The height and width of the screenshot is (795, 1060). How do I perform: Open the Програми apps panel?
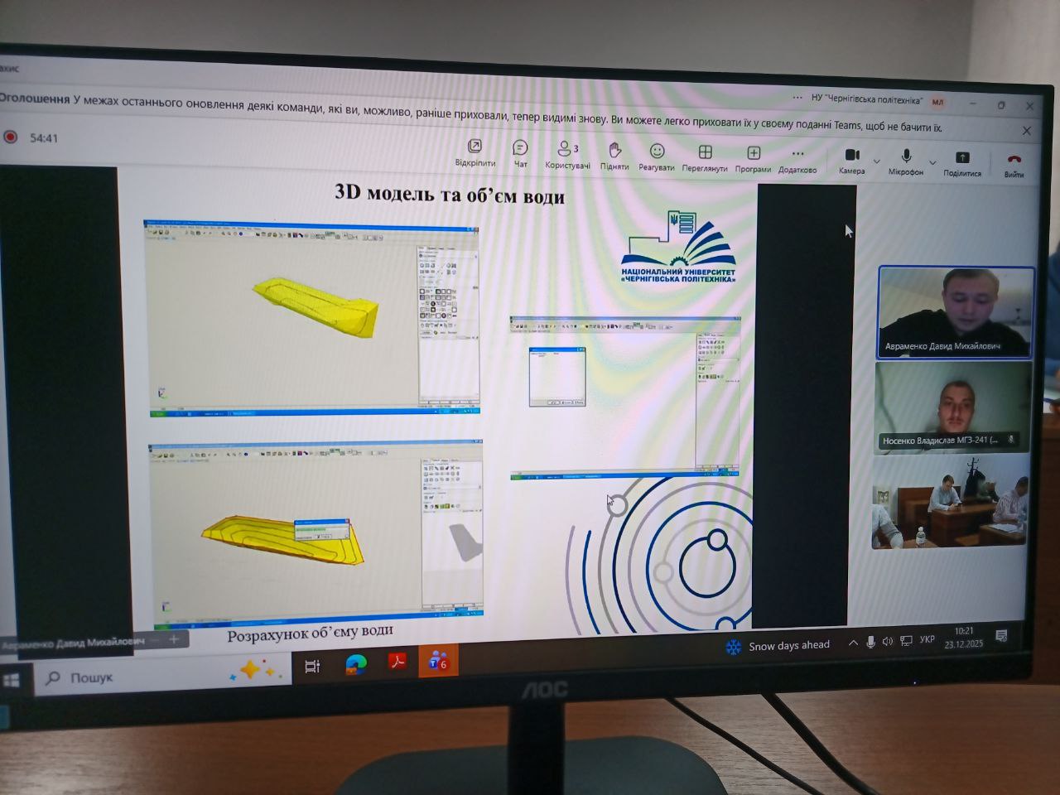point(753,155)
